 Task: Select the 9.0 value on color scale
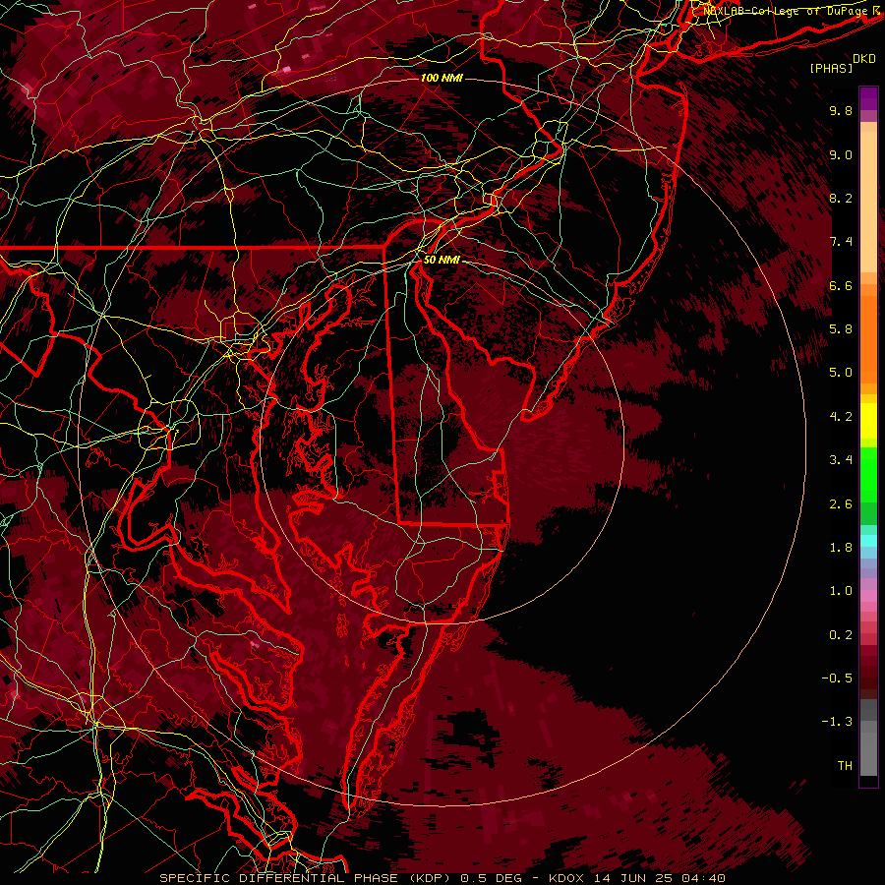[841, 154]
